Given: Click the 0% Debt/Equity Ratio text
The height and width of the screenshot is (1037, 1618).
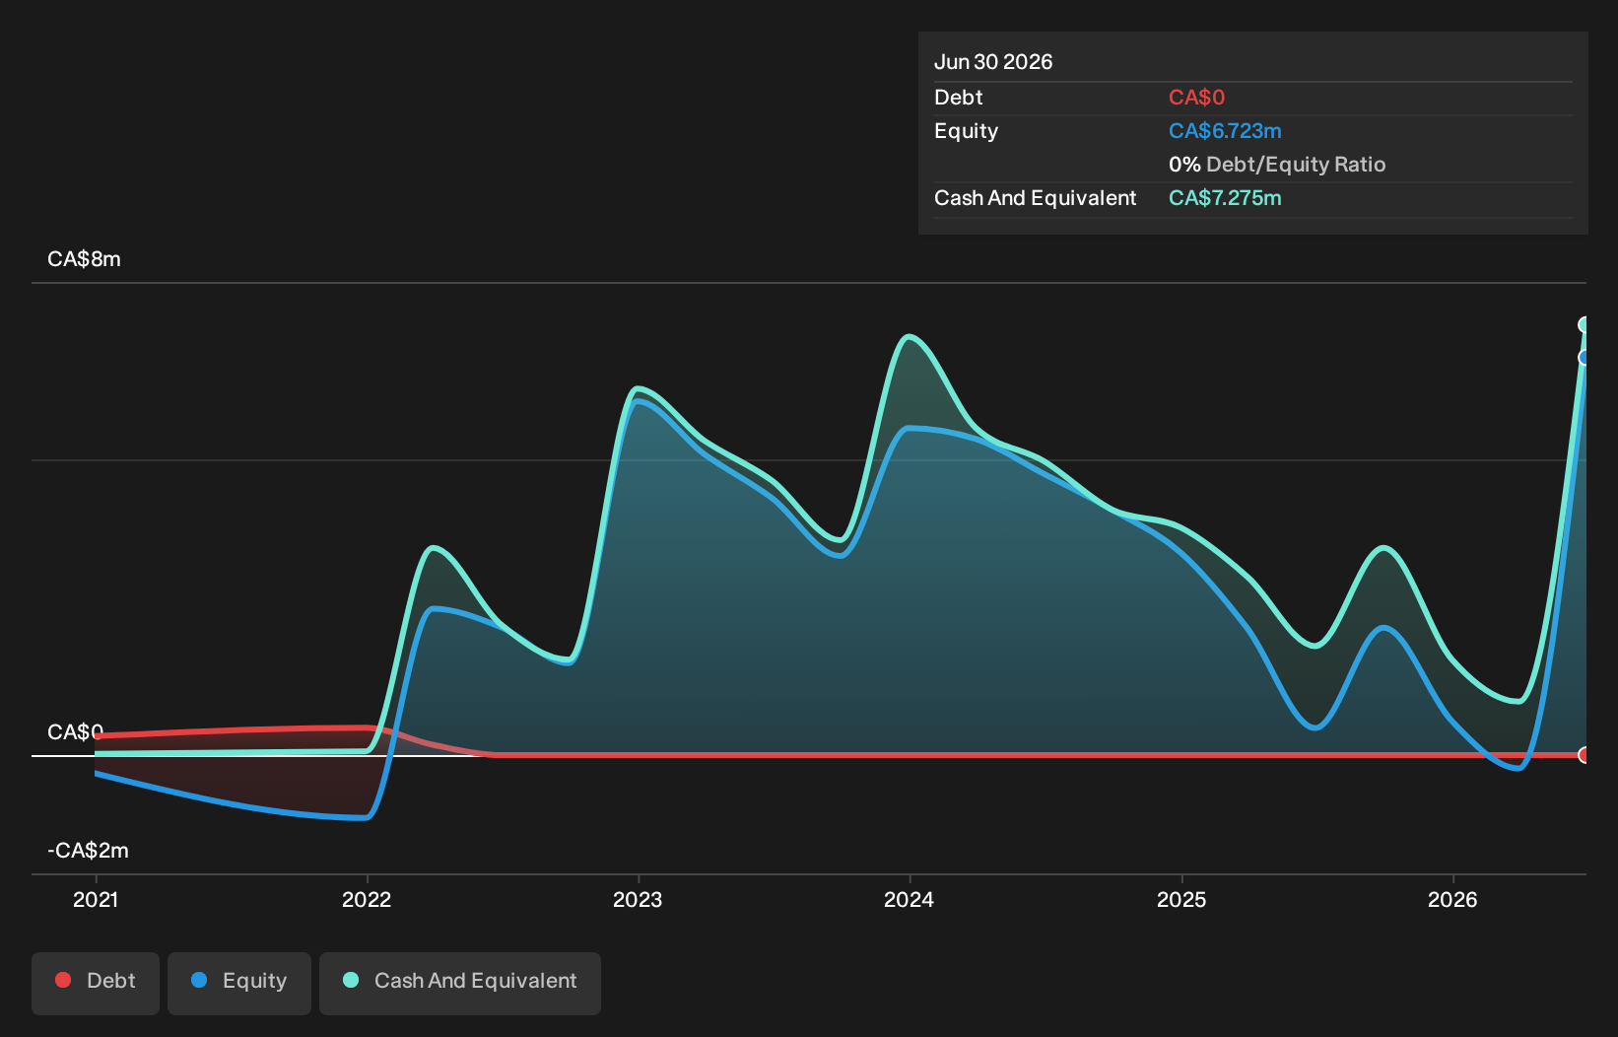Looking at the screenshot, I should coord(1277,165).
